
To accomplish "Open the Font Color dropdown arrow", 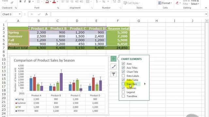I will (x=57, y=1).
